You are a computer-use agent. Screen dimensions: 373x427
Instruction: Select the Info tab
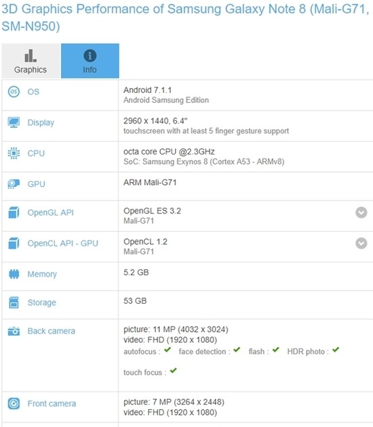tap(90, 61)
